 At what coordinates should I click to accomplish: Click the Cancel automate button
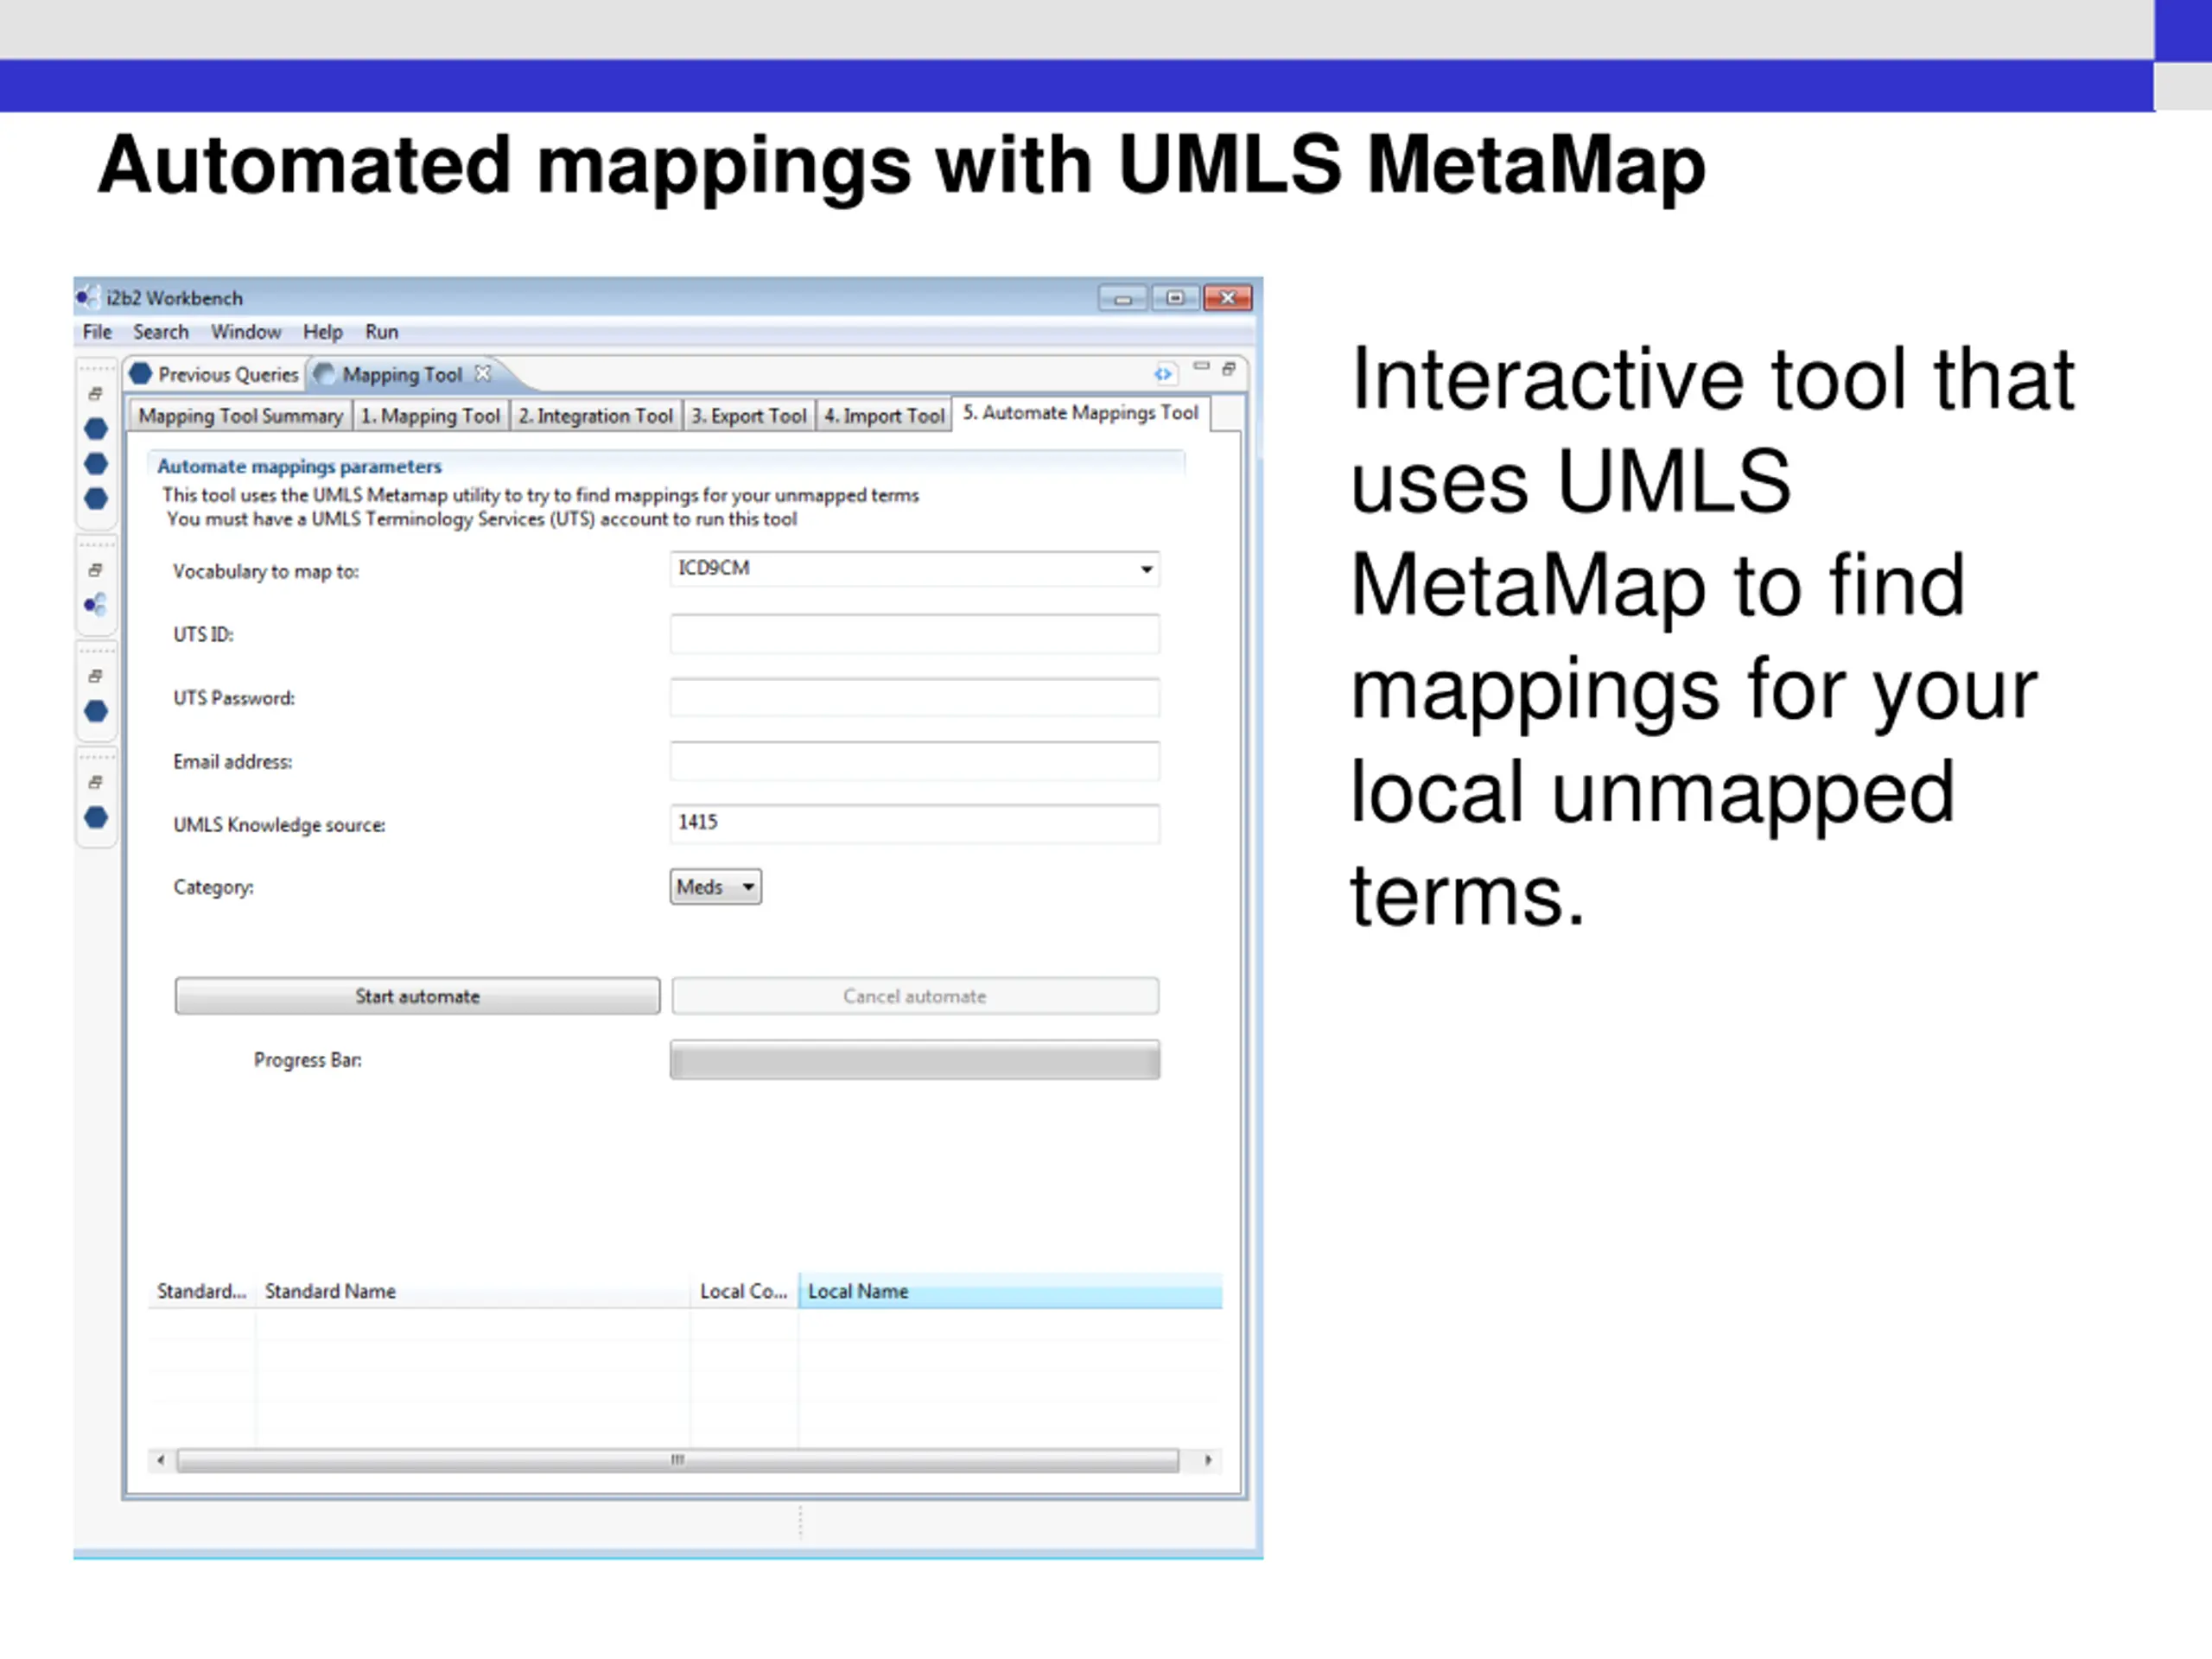915,996
